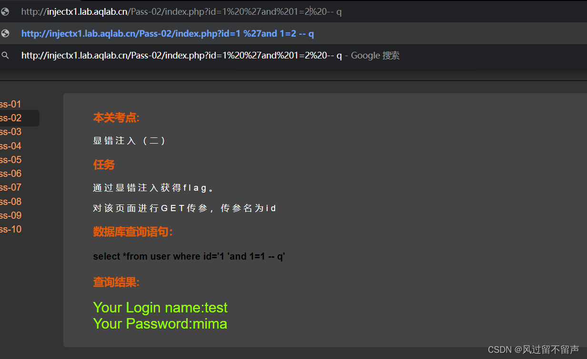Click the line about GET传参 参名为id
The width and height of the screenshot is (587, 359).
tap(185, 208)
